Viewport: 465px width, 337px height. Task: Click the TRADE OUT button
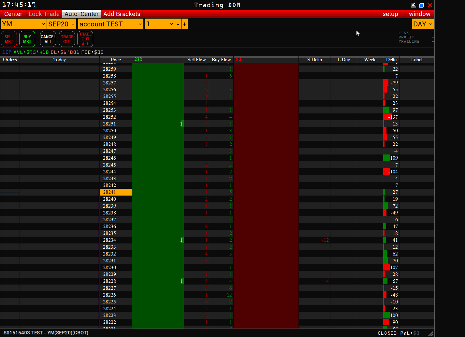[x=67, y=39]
